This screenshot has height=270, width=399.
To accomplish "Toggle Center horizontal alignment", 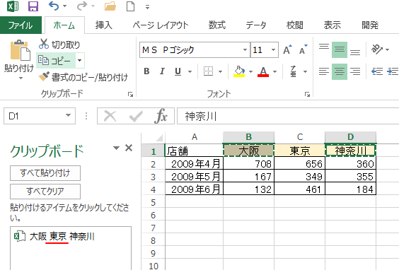I will point(340,71).
